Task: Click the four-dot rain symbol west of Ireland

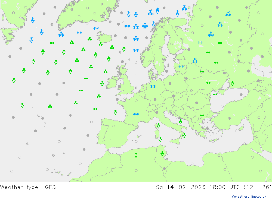Action: (x=102, y=84)
